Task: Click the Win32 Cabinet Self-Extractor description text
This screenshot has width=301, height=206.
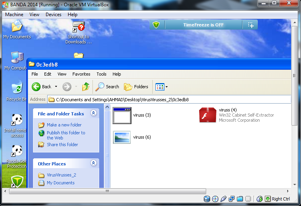Action: coord(246,115)
